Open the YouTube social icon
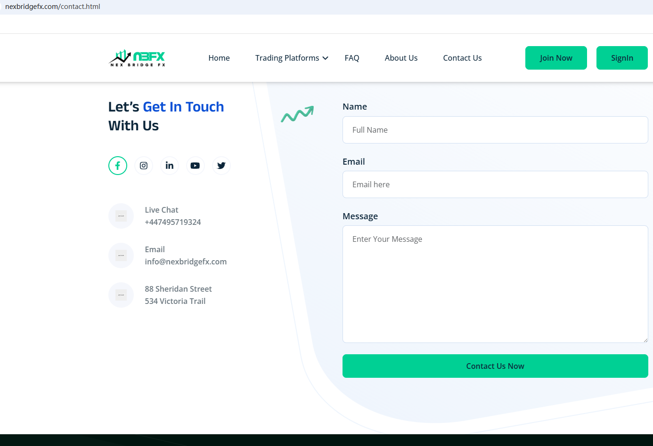This screenshot has height=446, width=653. click(x=195, y=166)
